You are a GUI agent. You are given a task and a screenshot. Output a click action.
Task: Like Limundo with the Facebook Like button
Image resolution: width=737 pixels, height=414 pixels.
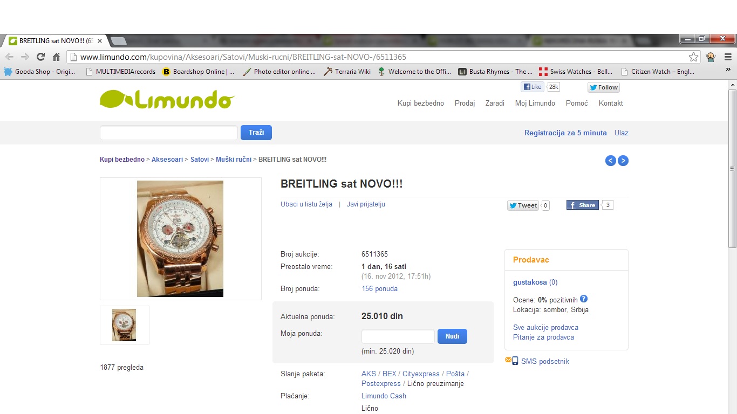click(533, 87)
